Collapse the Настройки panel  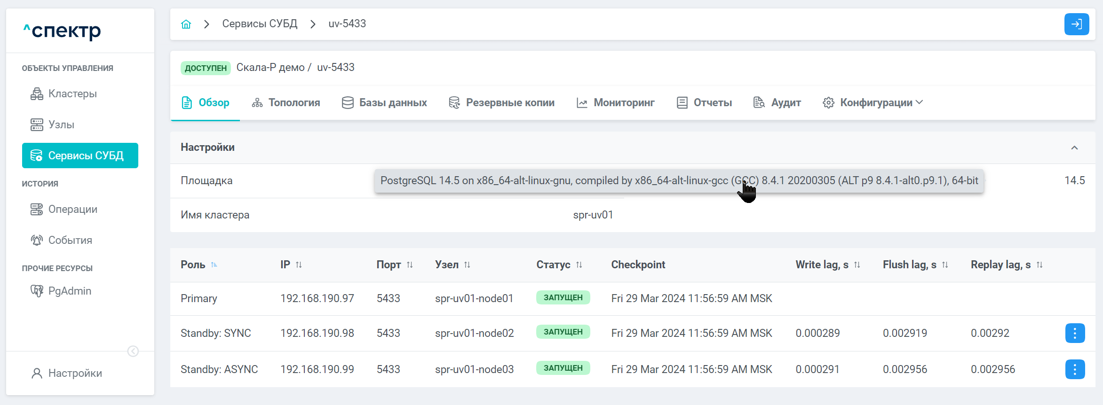[x=1074, y=148]
